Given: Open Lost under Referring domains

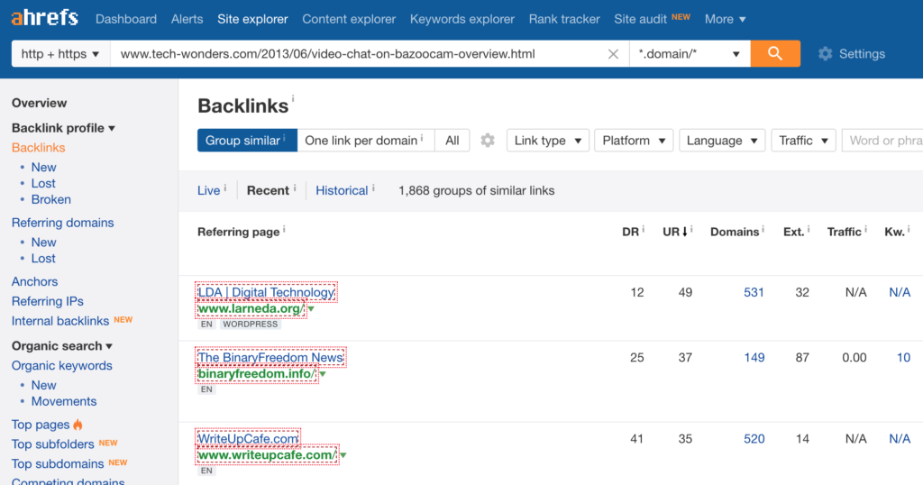Looking at the screenshot, I should tap(43, 259).
